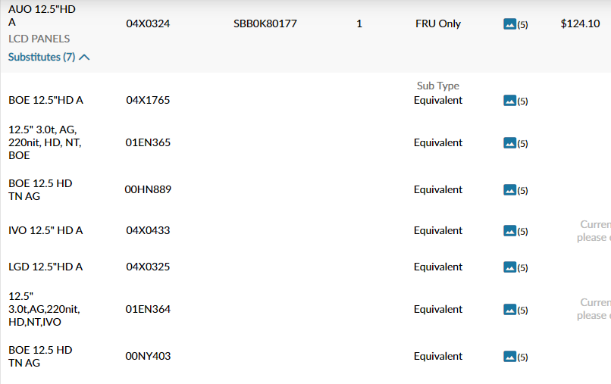Open image icon for IVO 04X0433
Viewport: 611px width, 384px height.
click(509, 230)
